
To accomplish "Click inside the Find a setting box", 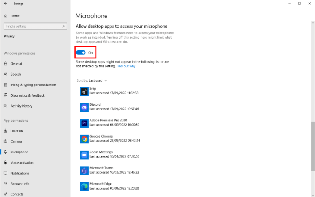I will (x=35, y=26).
